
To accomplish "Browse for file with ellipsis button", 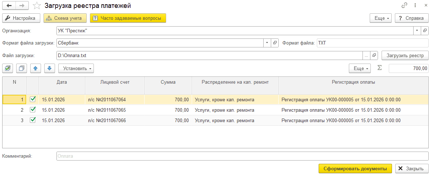I will (x=366, y=56).
